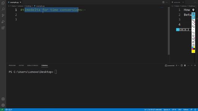
Task: Select the yellow color swatch
Action: 193,51
